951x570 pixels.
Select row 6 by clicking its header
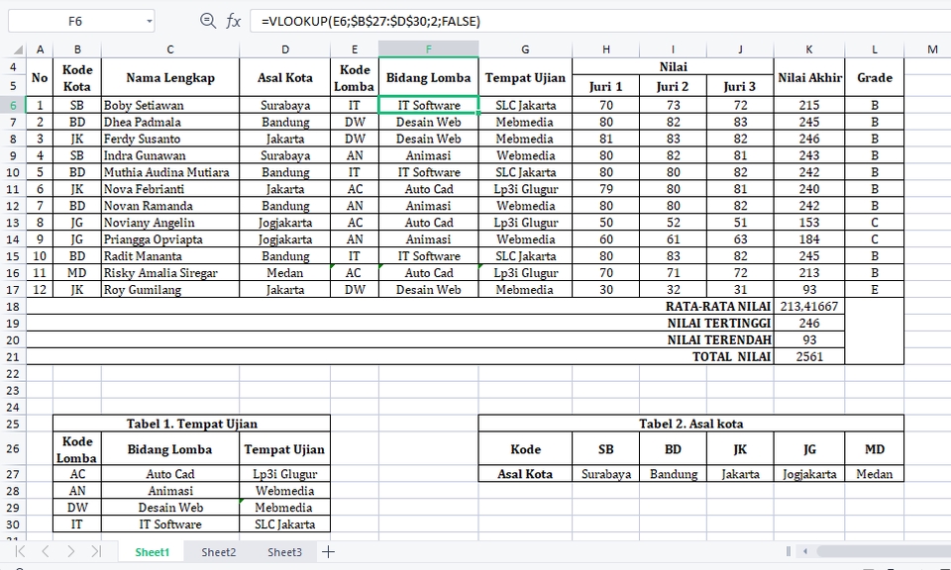[x=11, y=104]
